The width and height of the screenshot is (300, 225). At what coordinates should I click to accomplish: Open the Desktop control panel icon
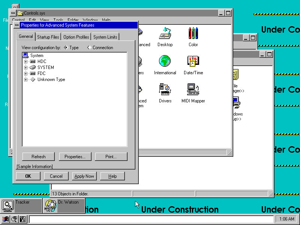[x=165, y=34]
